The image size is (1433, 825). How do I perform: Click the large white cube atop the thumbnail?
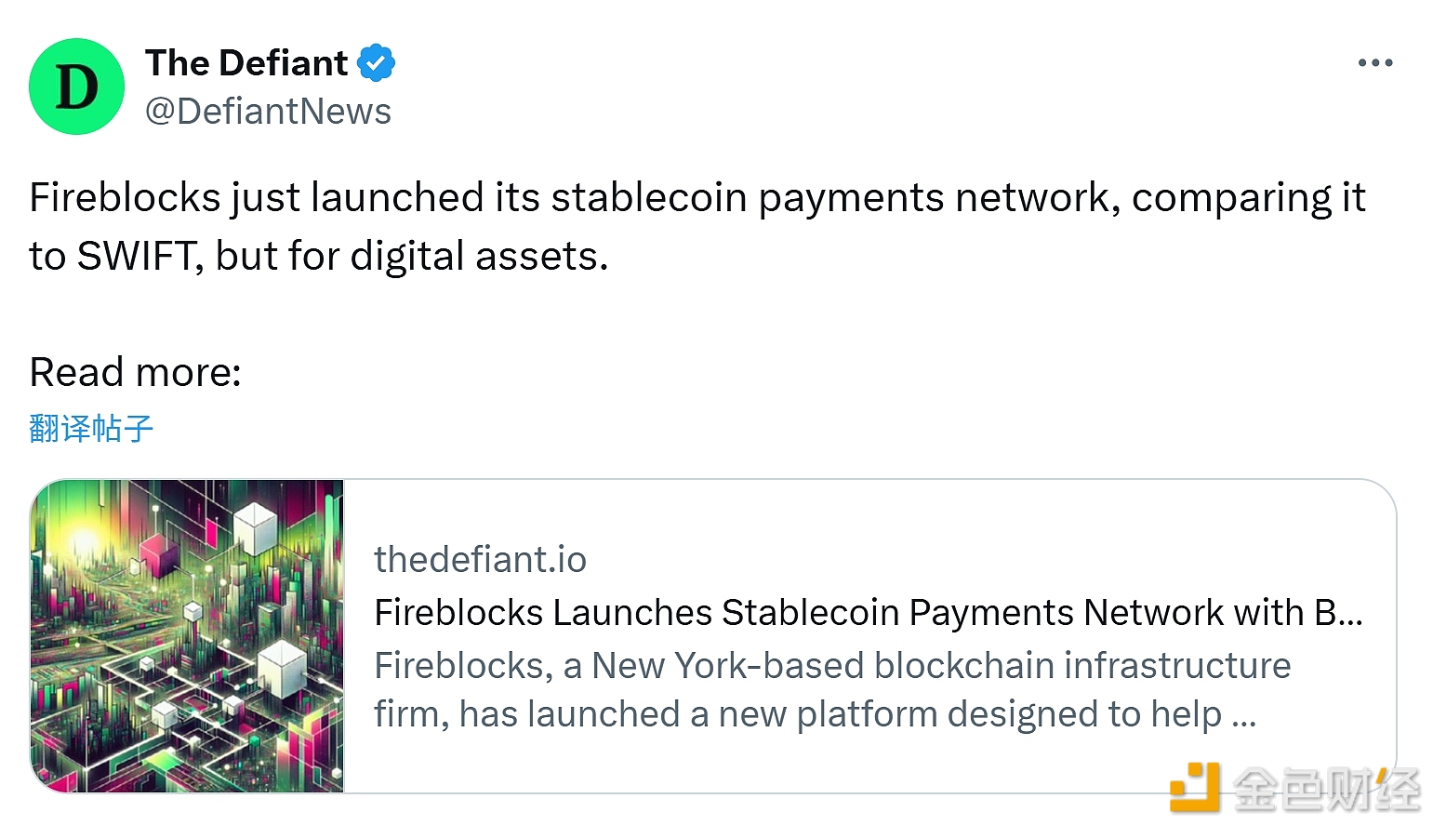click(255, 527)
